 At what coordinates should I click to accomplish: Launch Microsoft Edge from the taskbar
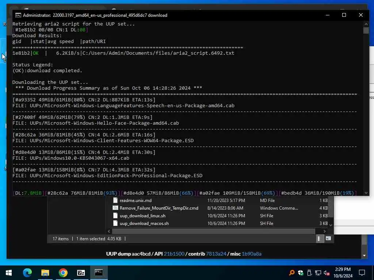[27, 273]
